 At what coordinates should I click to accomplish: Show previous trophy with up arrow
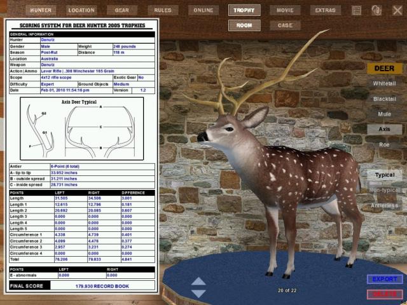point(198,281)
